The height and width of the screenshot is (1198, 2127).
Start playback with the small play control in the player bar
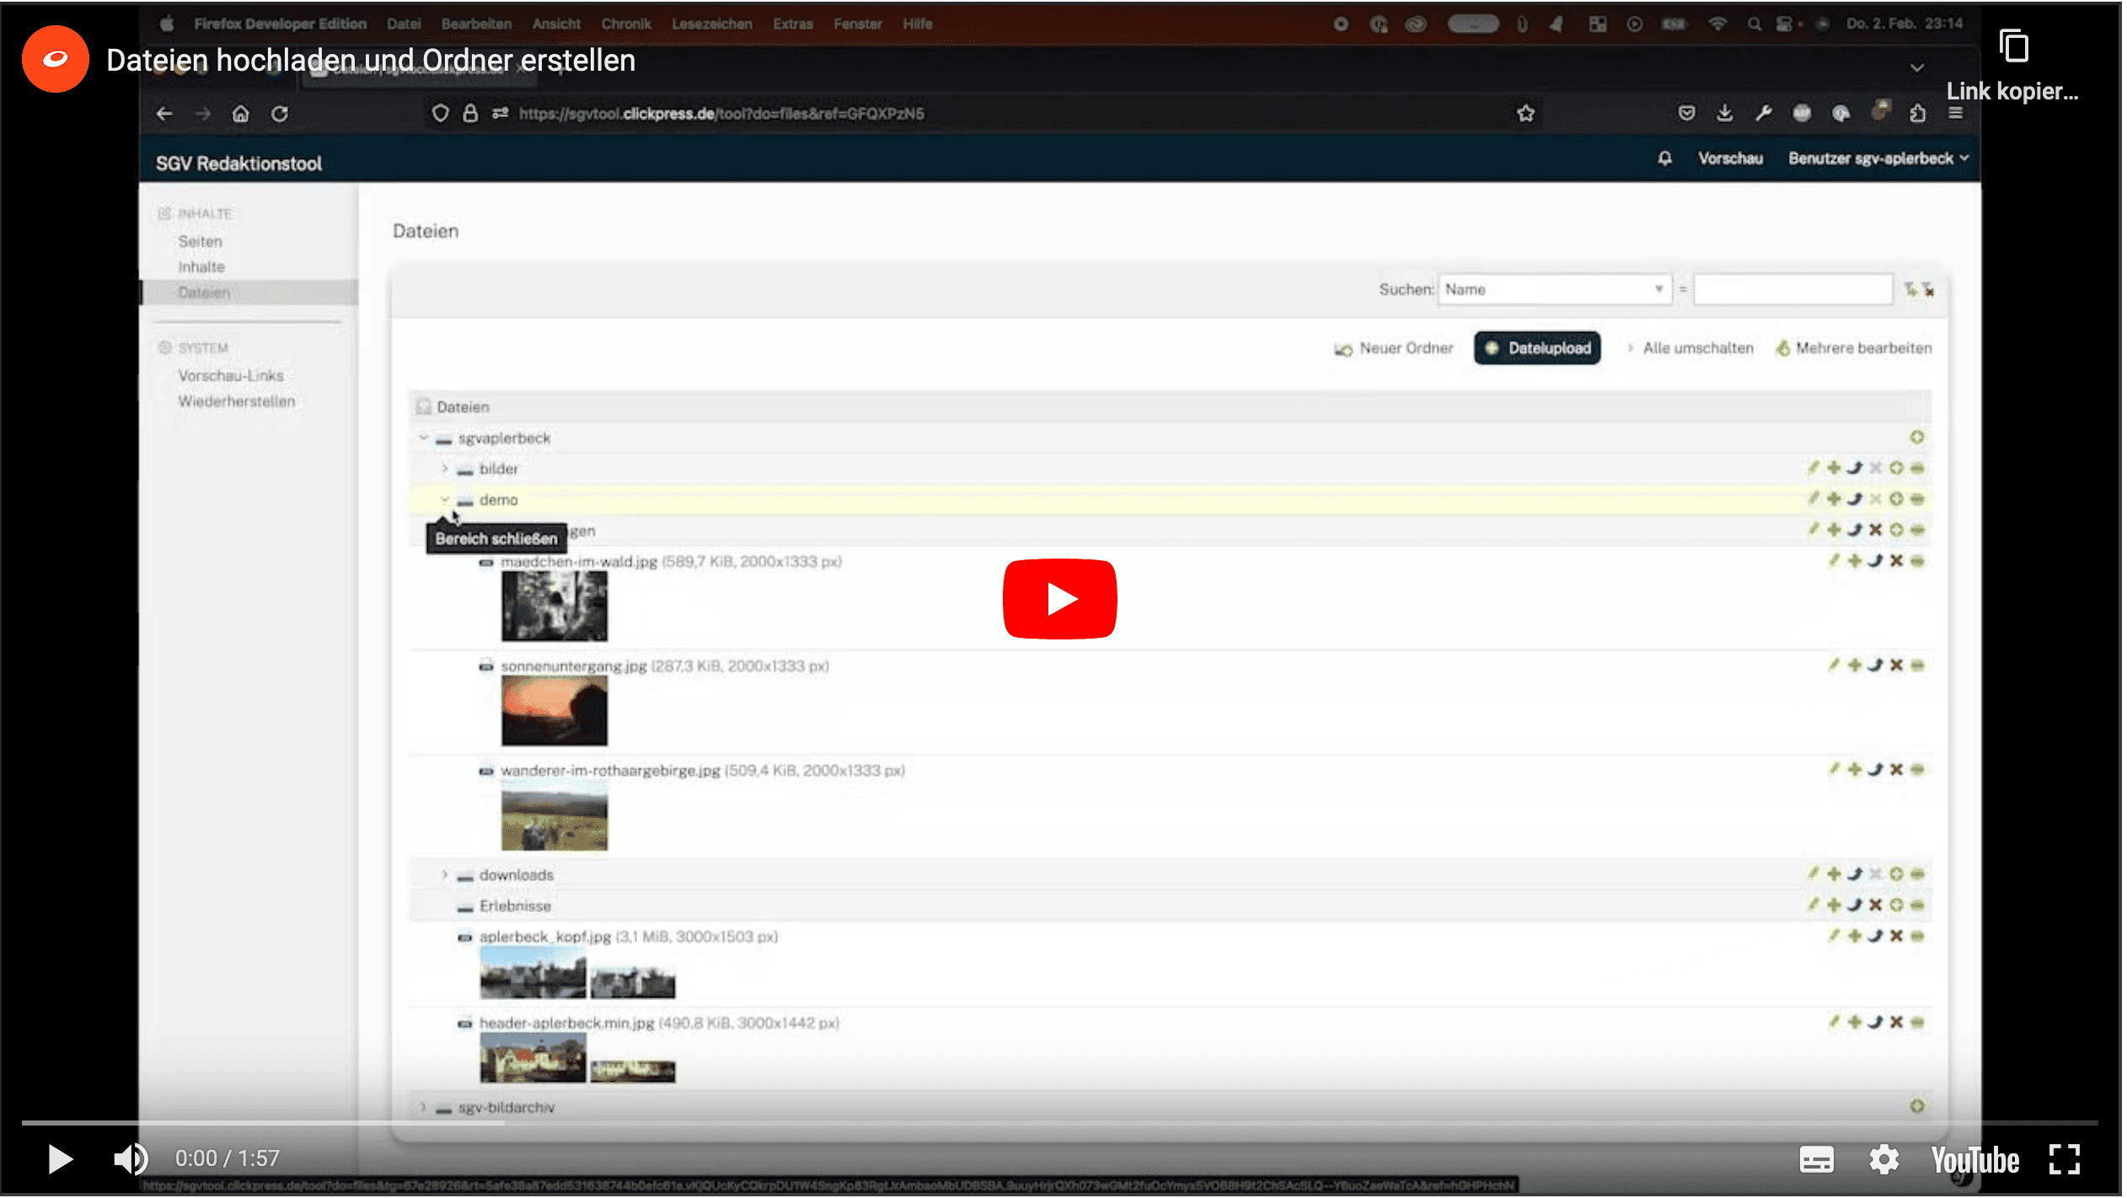(60, 1159)
